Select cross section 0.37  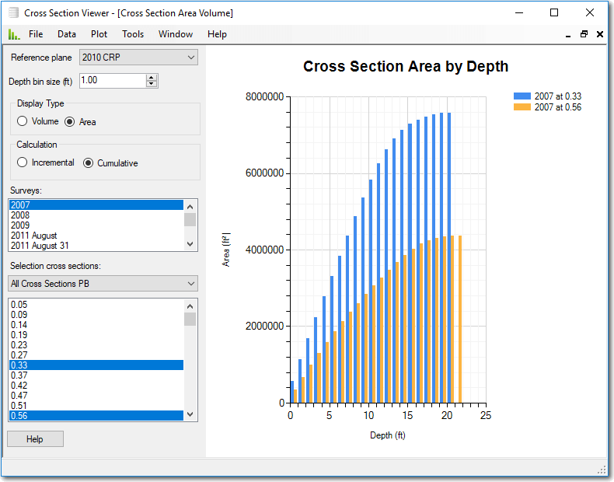[96, 375]
